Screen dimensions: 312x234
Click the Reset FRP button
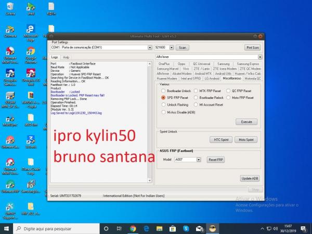[215, 160]
